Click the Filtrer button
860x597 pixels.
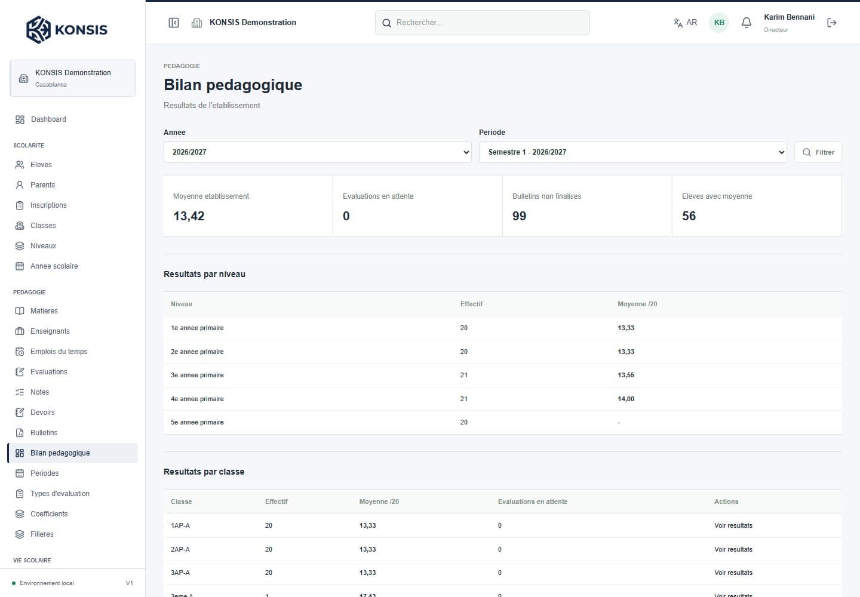pyautogui.click(x=818, y=152)
